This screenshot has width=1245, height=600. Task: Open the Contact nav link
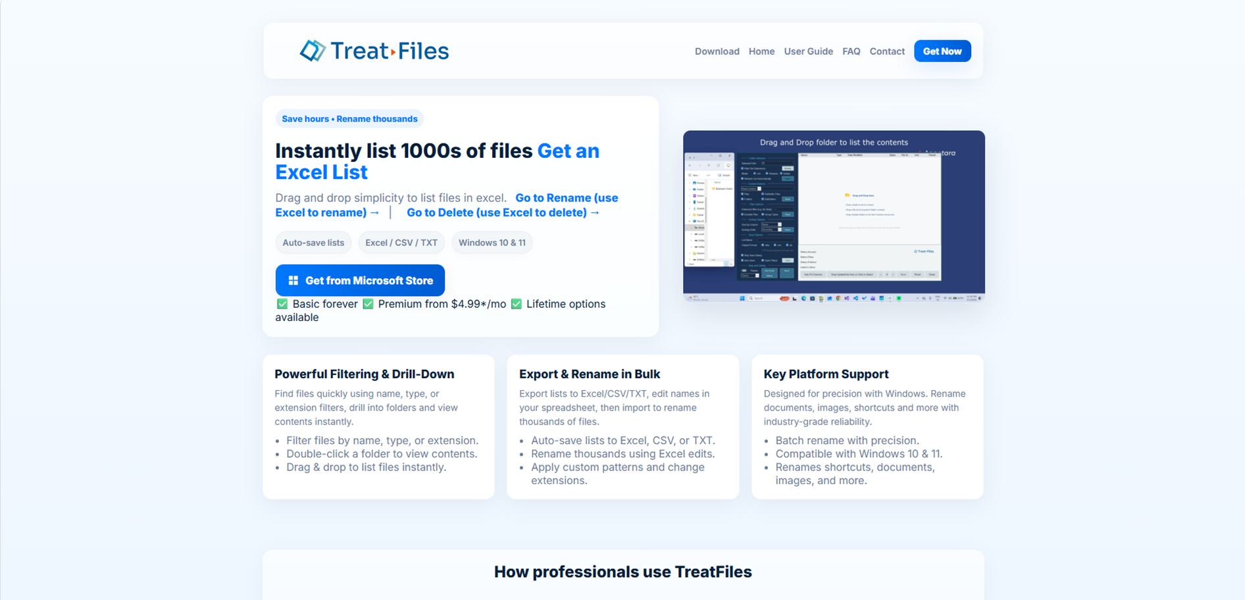[x=887, y=51]
